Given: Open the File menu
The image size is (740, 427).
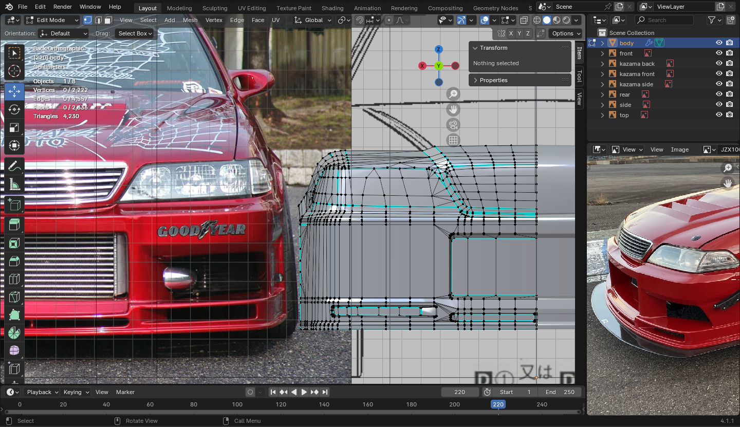Looking at the screenshot, I should 23,7.
